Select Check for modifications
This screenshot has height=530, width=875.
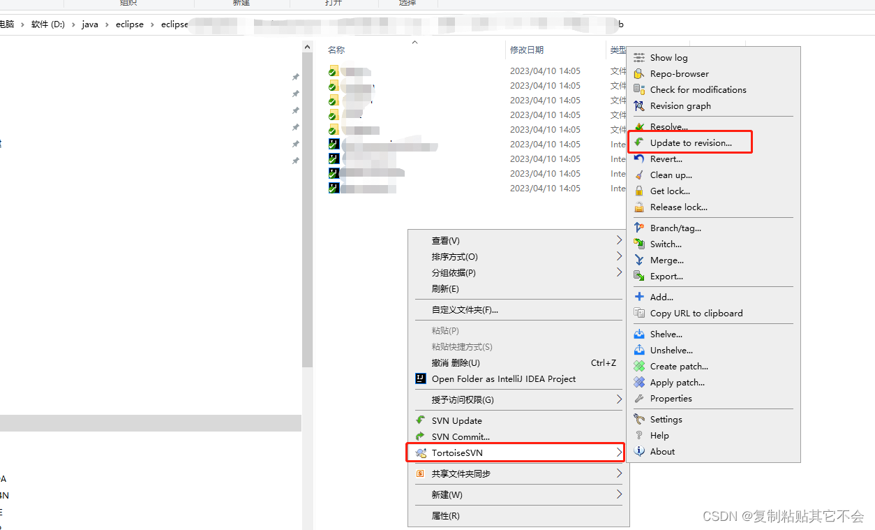[697, 89]
